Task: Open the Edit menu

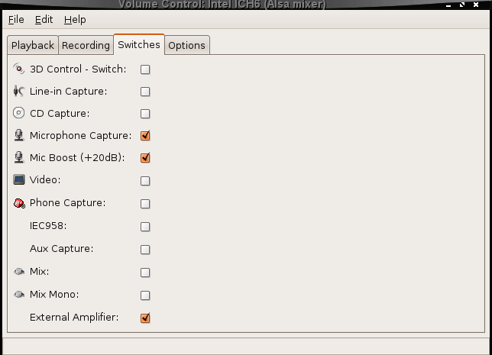Action: pyautogui.click(x=44, y=19)
